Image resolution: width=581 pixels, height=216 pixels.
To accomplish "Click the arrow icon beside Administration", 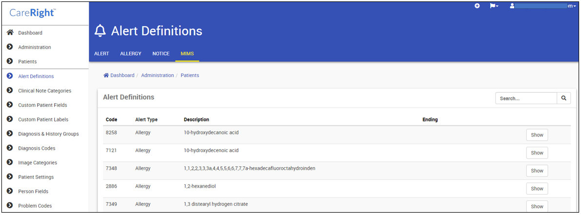I will tap(10, 47).
